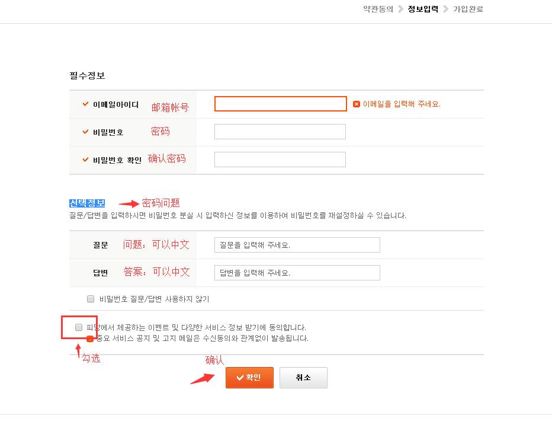Open the 가입완료 step
Screen dimensions: 552x421
coord(468,9)
